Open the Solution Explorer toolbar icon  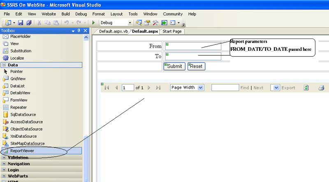point(139,23)
